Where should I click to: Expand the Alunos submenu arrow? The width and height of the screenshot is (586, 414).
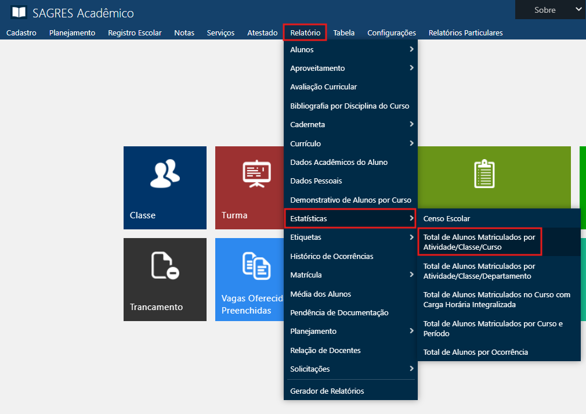(x=411, y=49)
